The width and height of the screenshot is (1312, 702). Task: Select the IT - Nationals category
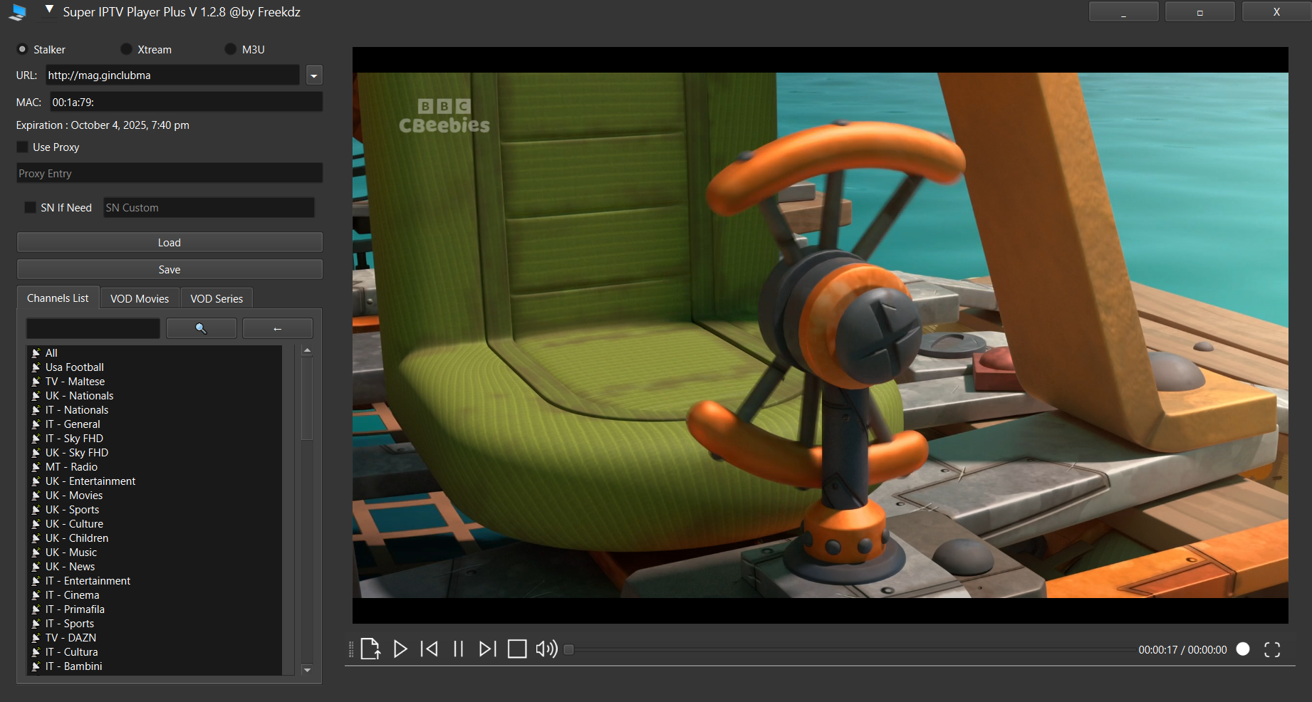[x=154, y=409]
